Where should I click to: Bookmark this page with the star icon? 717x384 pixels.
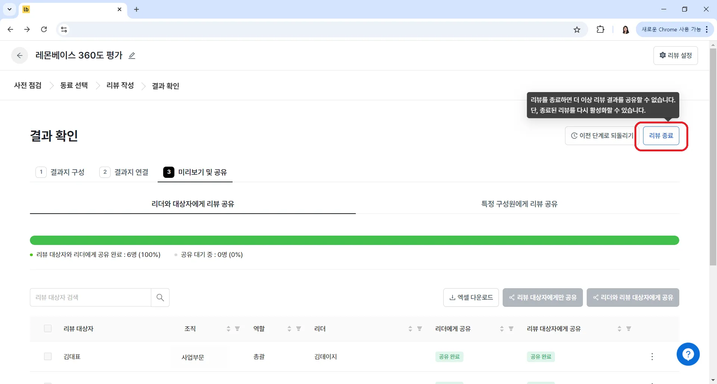pos(577,29)
